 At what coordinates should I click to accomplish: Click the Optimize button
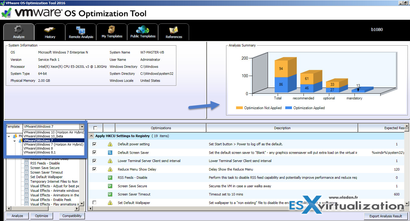42,216
